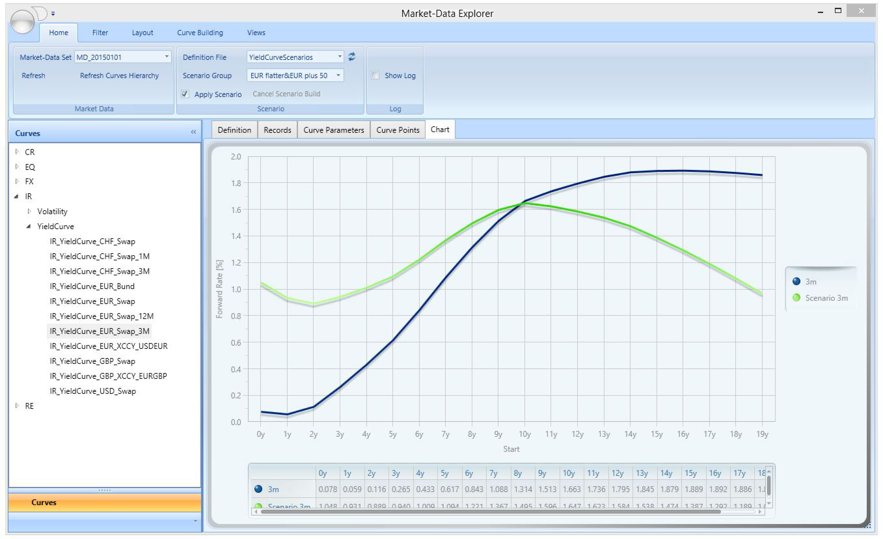This screenshot has width=883, height=539.
Task: Switch to the Definition tab
Action: (234, 130)
